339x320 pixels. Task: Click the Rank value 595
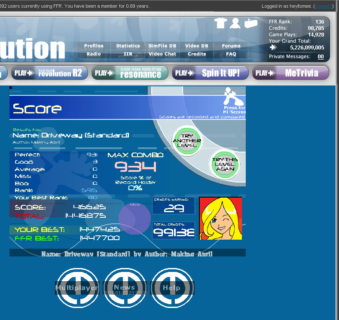pyautogui.click(x=89, y=190)
